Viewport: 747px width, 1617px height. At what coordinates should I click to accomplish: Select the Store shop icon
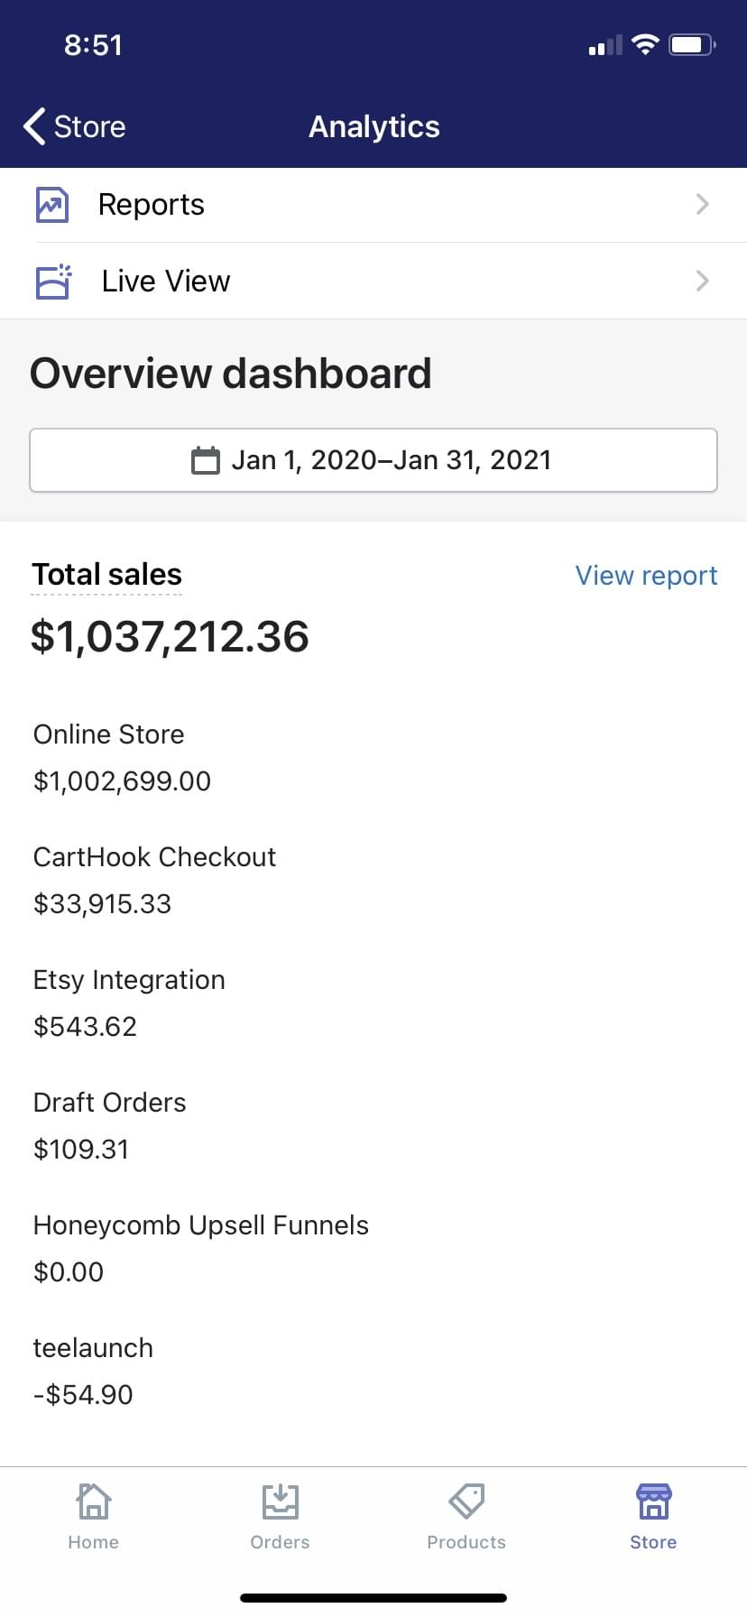653,1501
